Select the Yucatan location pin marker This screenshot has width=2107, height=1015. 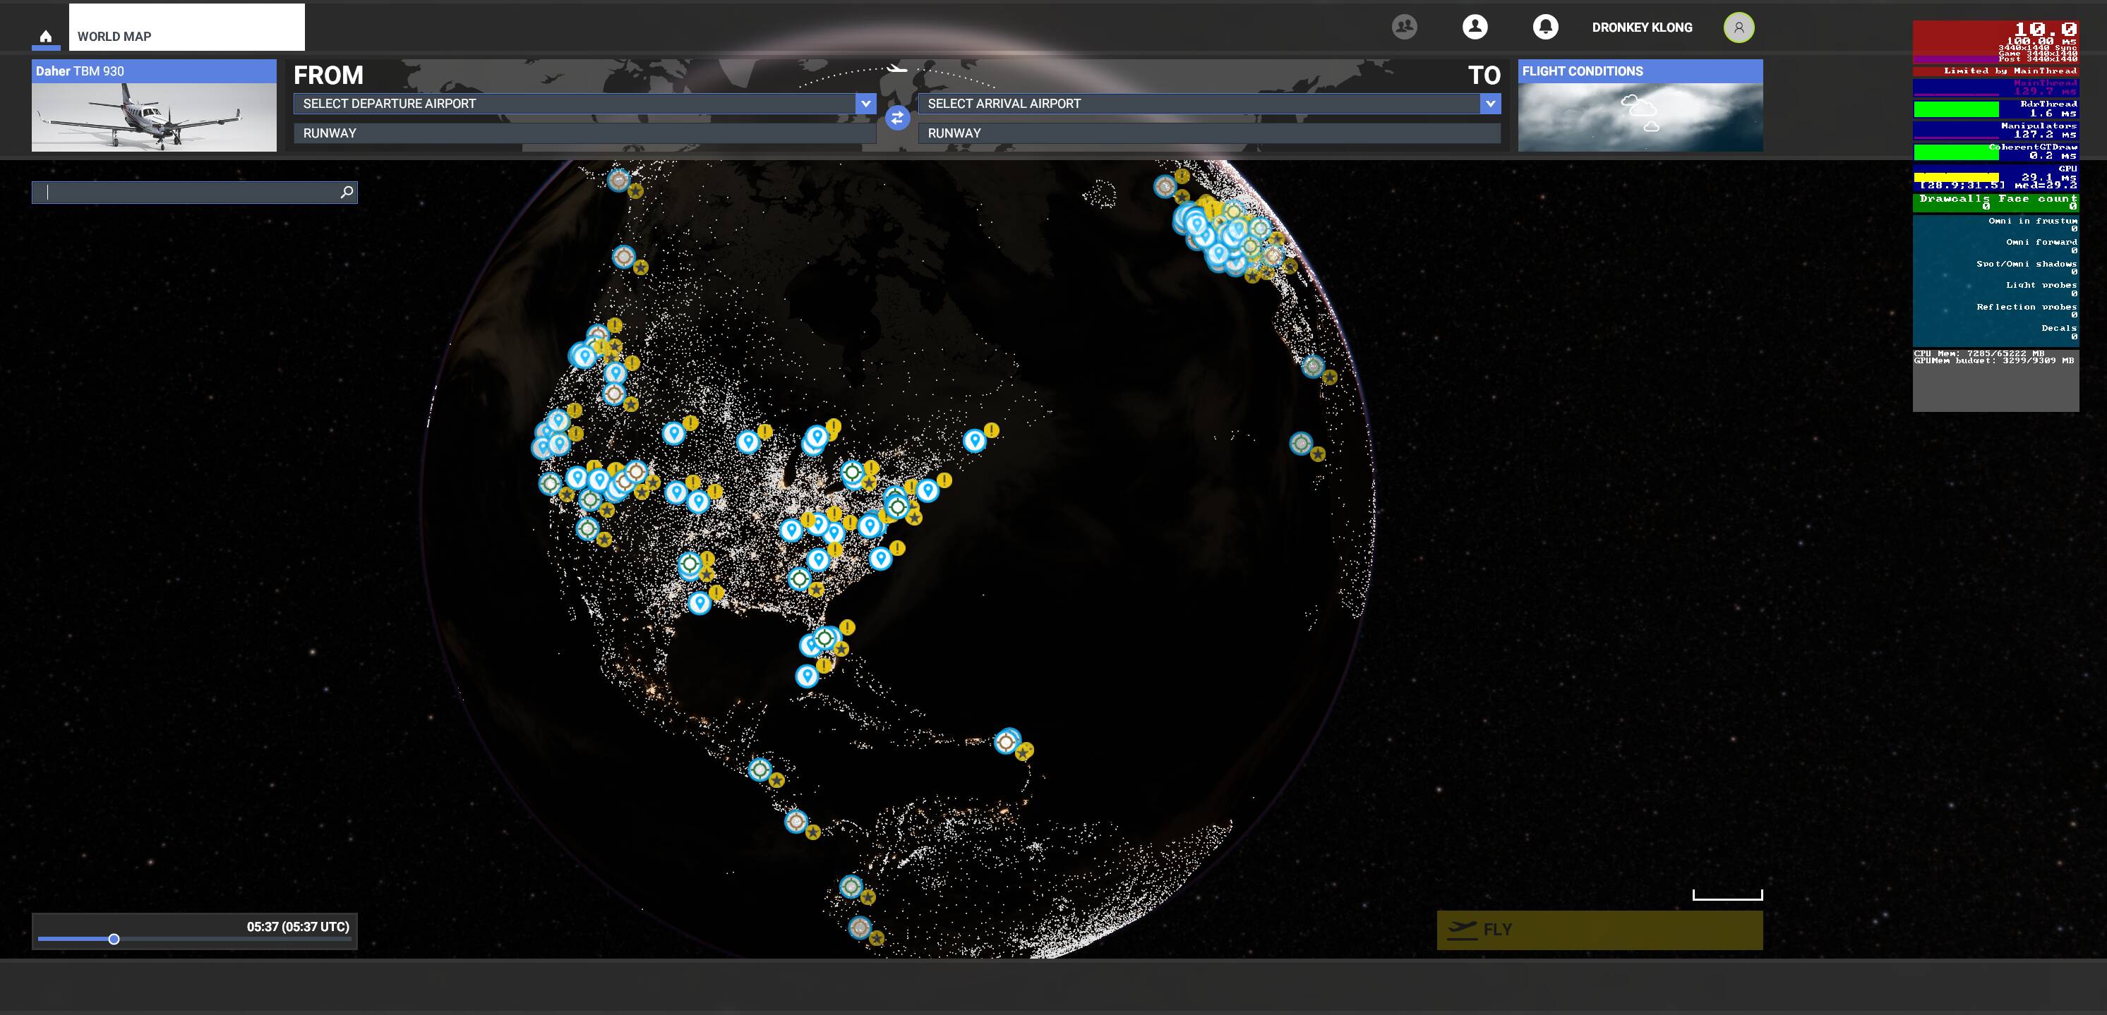[x=807, y=676]
